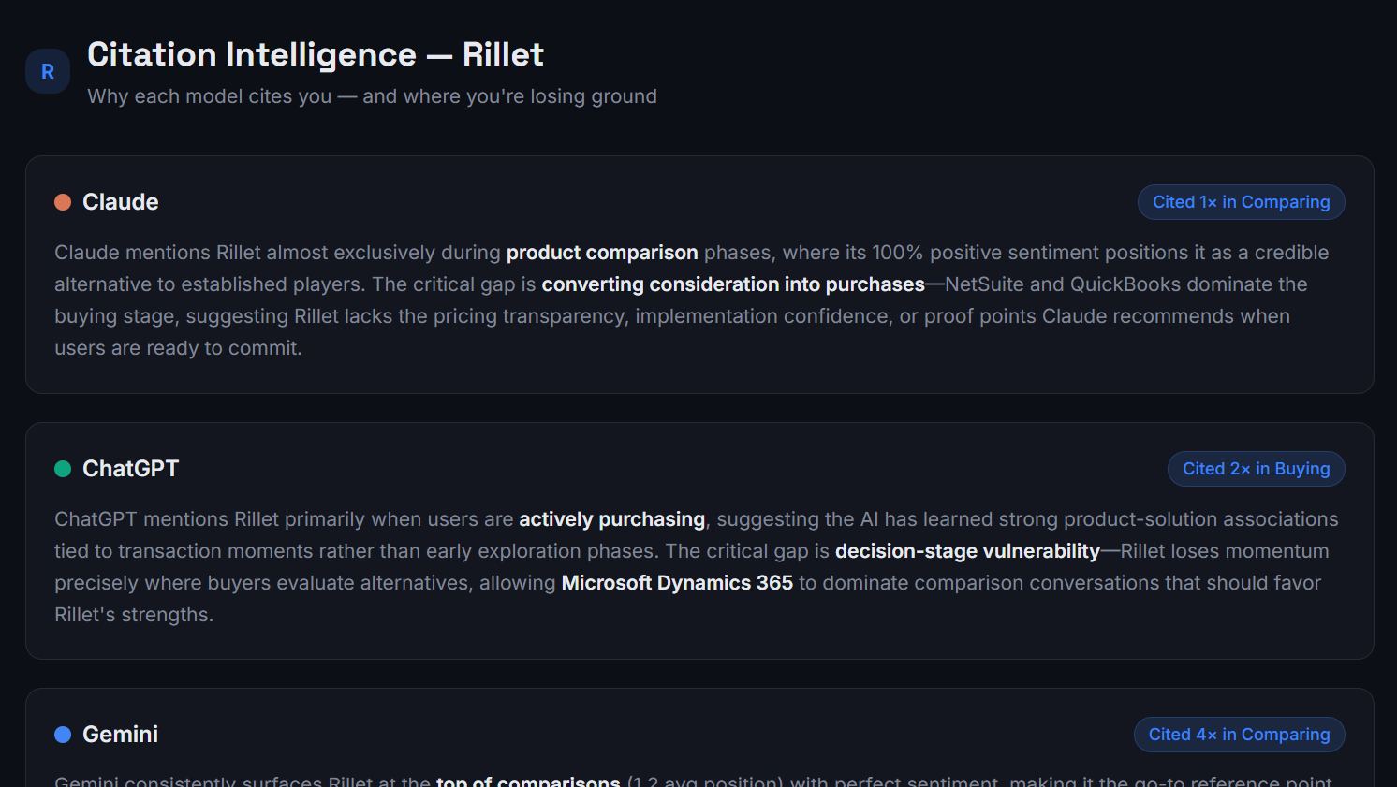Click the Gemini section header row
The height and width of the screenshot is (787, 1397).
coord(698,734)
